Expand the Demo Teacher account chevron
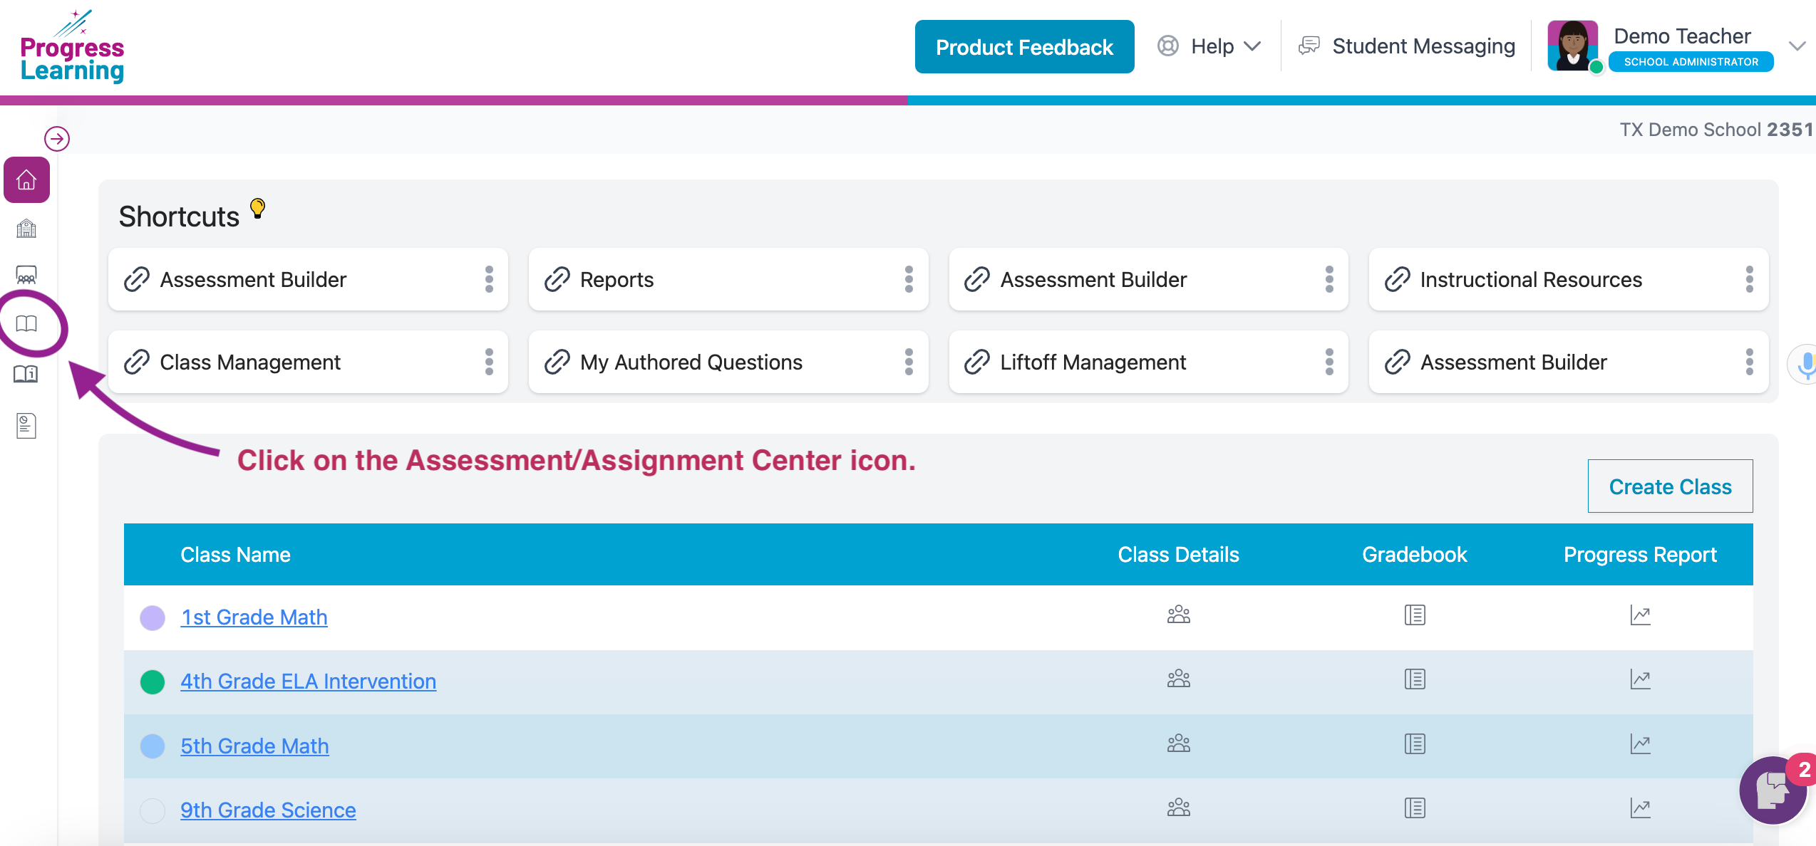Screen dimensions: 1816x846 pos(1797,46)
